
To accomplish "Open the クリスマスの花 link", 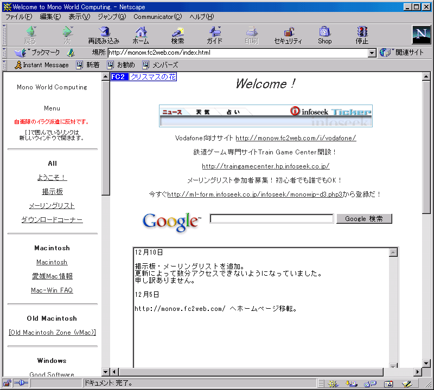I will [x=153, y=76].
